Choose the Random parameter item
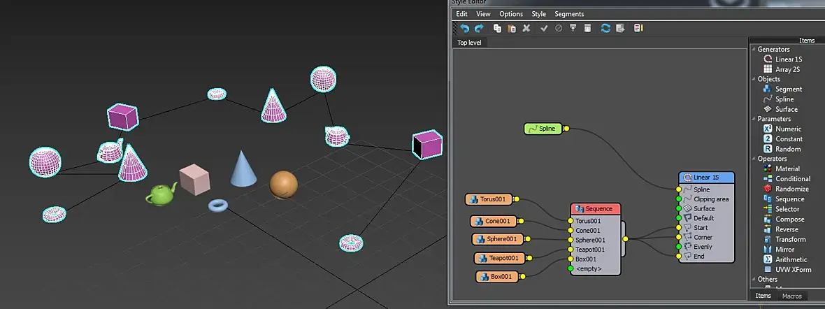 (x=782, y=149)
